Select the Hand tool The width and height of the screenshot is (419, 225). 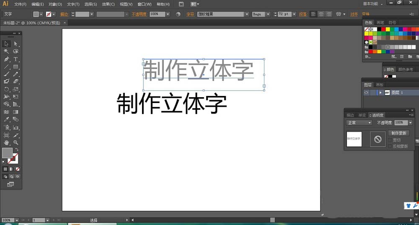[6, 143]
